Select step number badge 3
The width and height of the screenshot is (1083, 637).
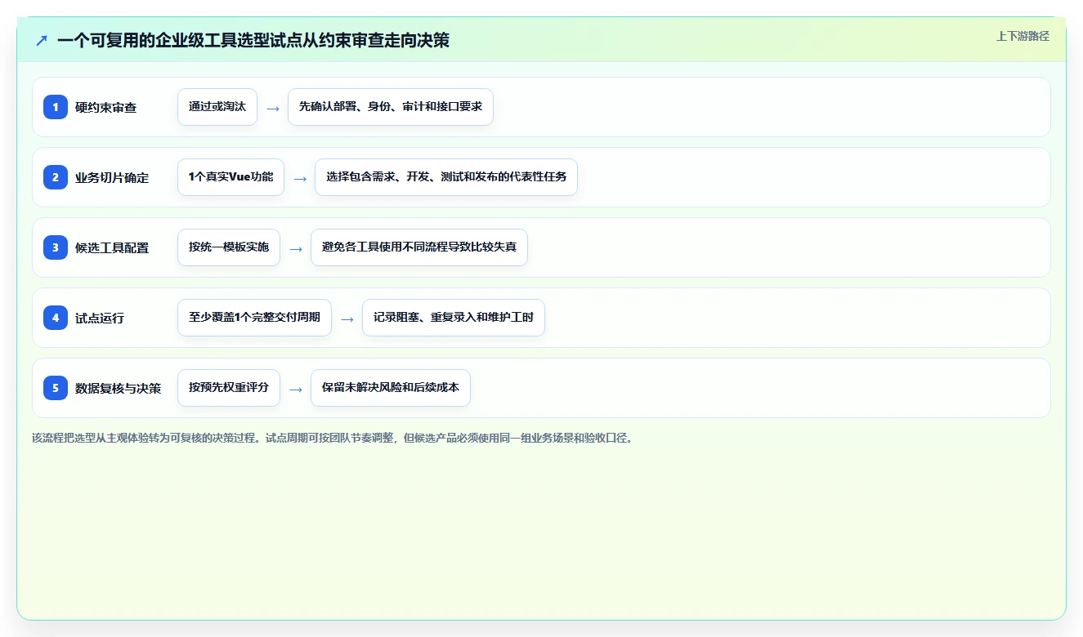[56, 247]
